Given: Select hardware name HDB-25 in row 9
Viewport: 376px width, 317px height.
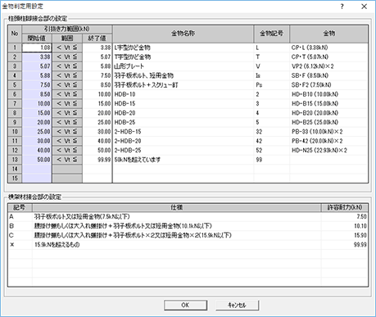Looking at the screenshot, I should [183, 122].
